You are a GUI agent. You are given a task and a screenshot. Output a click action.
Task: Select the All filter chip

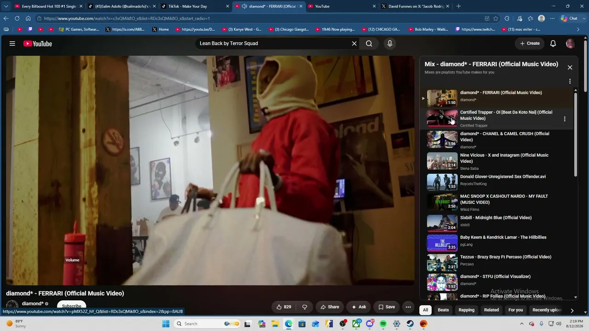coord(426,310)
